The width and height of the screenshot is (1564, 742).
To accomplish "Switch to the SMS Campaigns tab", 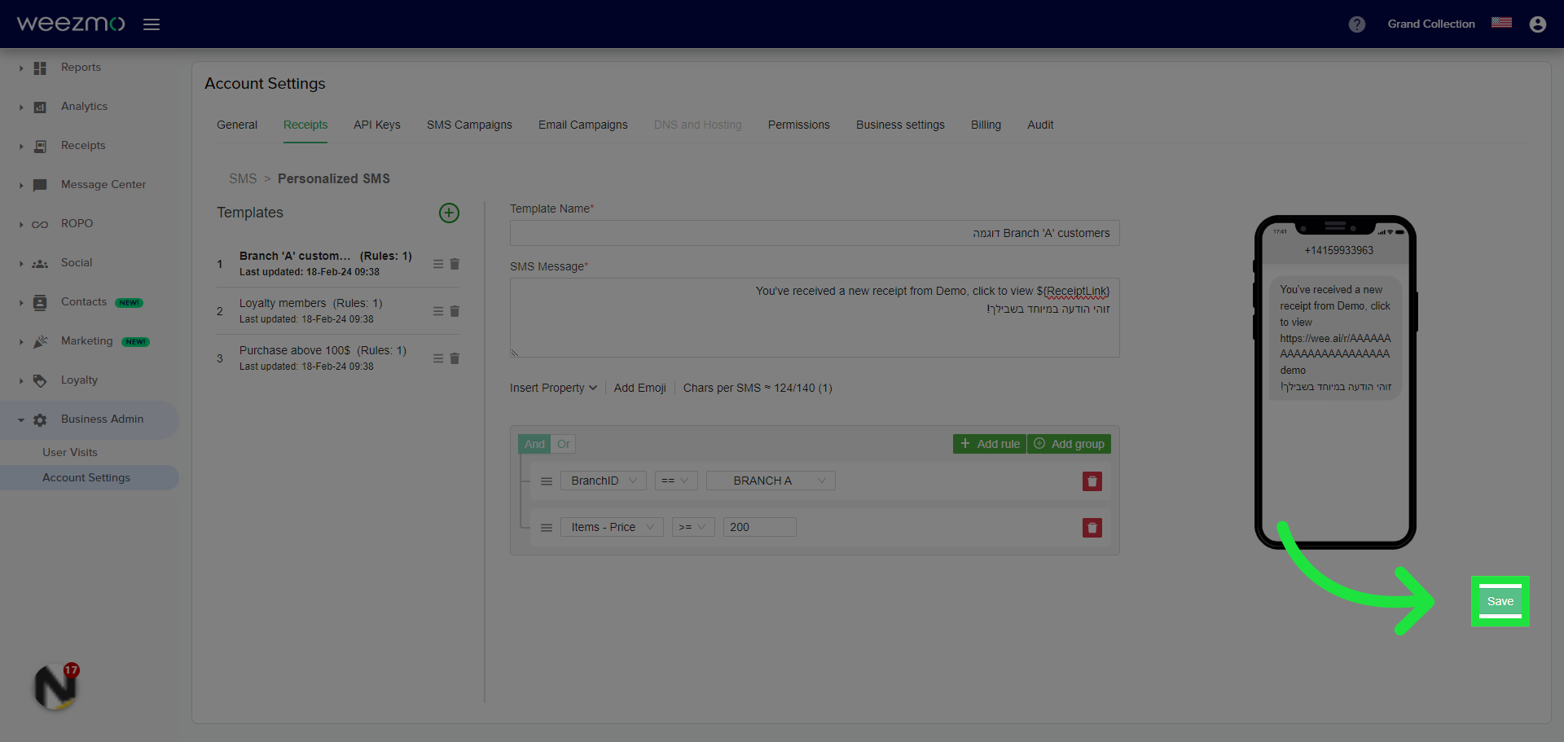I will pyautogui.click(x=469, y=125).
